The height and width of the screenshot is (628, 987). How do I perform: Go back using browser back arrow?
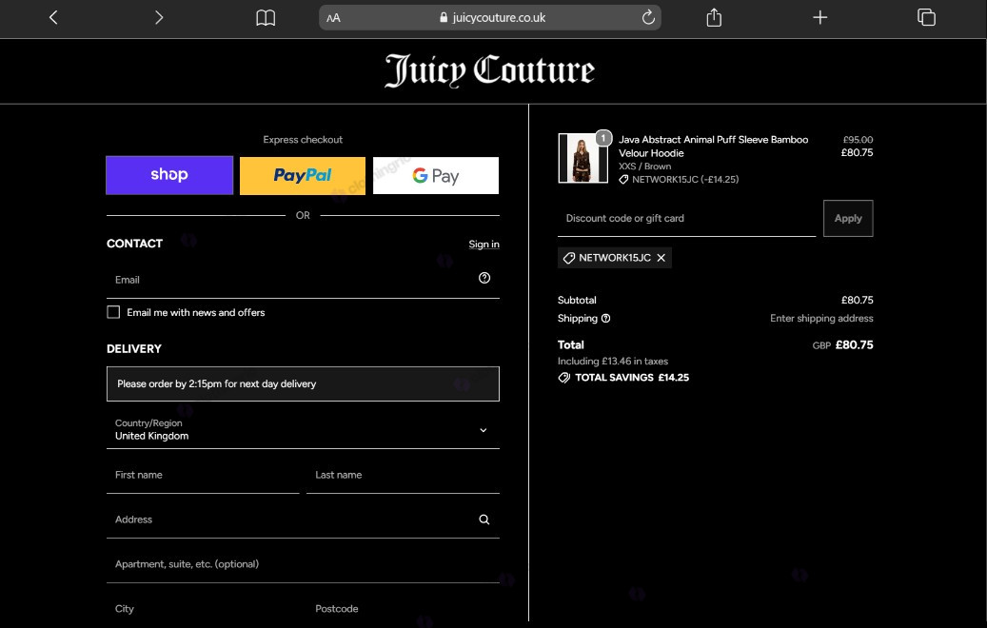pos(53,18)
